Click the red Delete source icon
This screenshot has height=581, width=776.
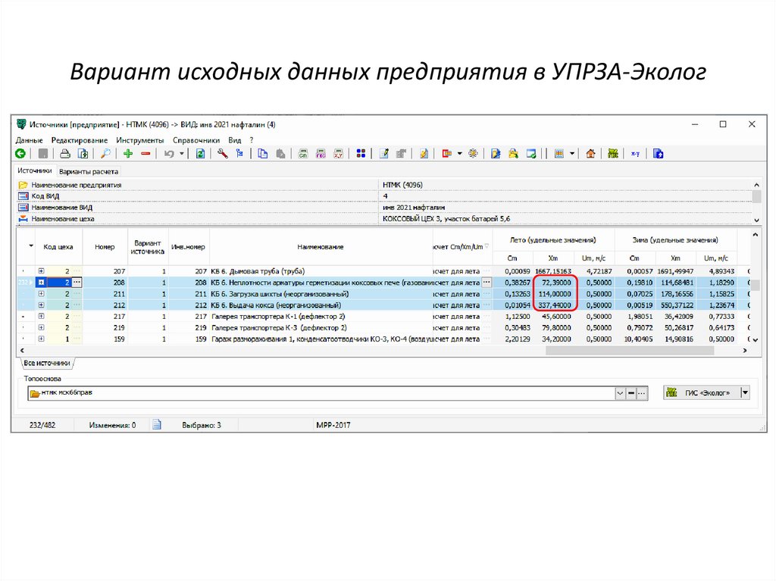coord(146,153)
